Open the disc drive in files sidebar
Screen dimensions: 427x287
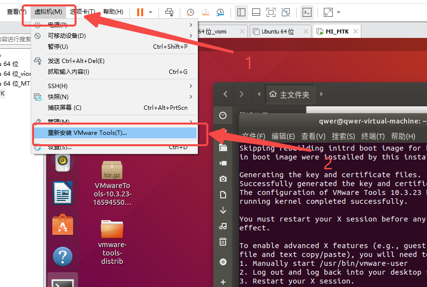[x=223, y=262]
